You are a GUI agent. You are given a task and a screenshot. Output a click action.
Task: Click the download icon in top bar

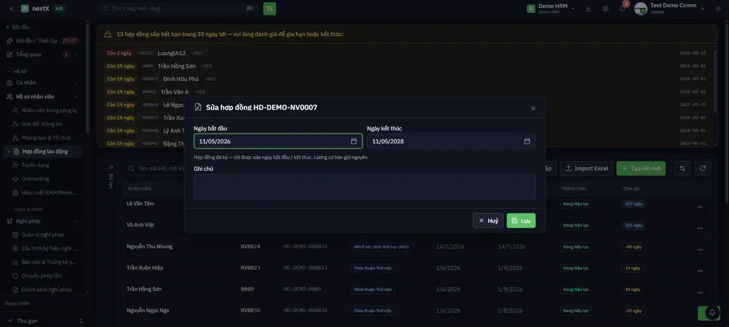tap(588, 9)
